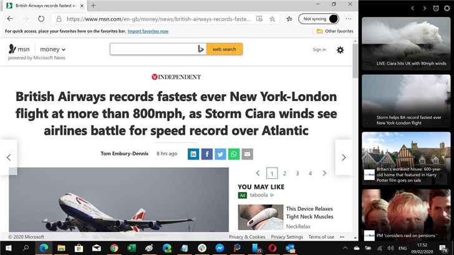Open Excel from the taskbar
454x255 pixels.
[132, 248]
